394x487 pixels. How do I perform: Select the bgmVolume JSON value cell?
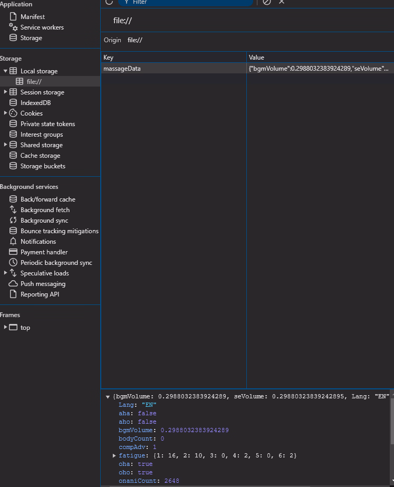(x=320, y=69)
